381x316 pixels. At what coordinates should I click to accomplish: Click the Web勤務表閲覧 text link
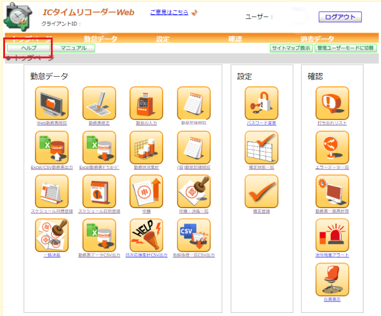click(52, 123)
